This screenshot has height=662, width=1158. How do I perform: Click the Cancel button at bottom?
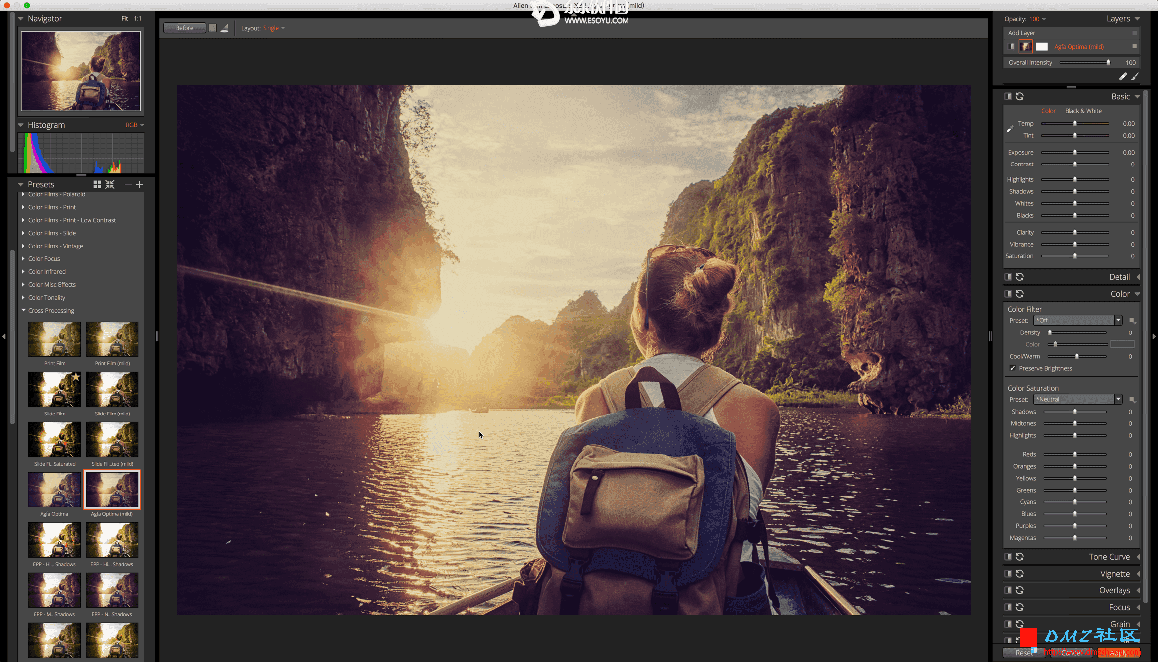(1070, 653)
